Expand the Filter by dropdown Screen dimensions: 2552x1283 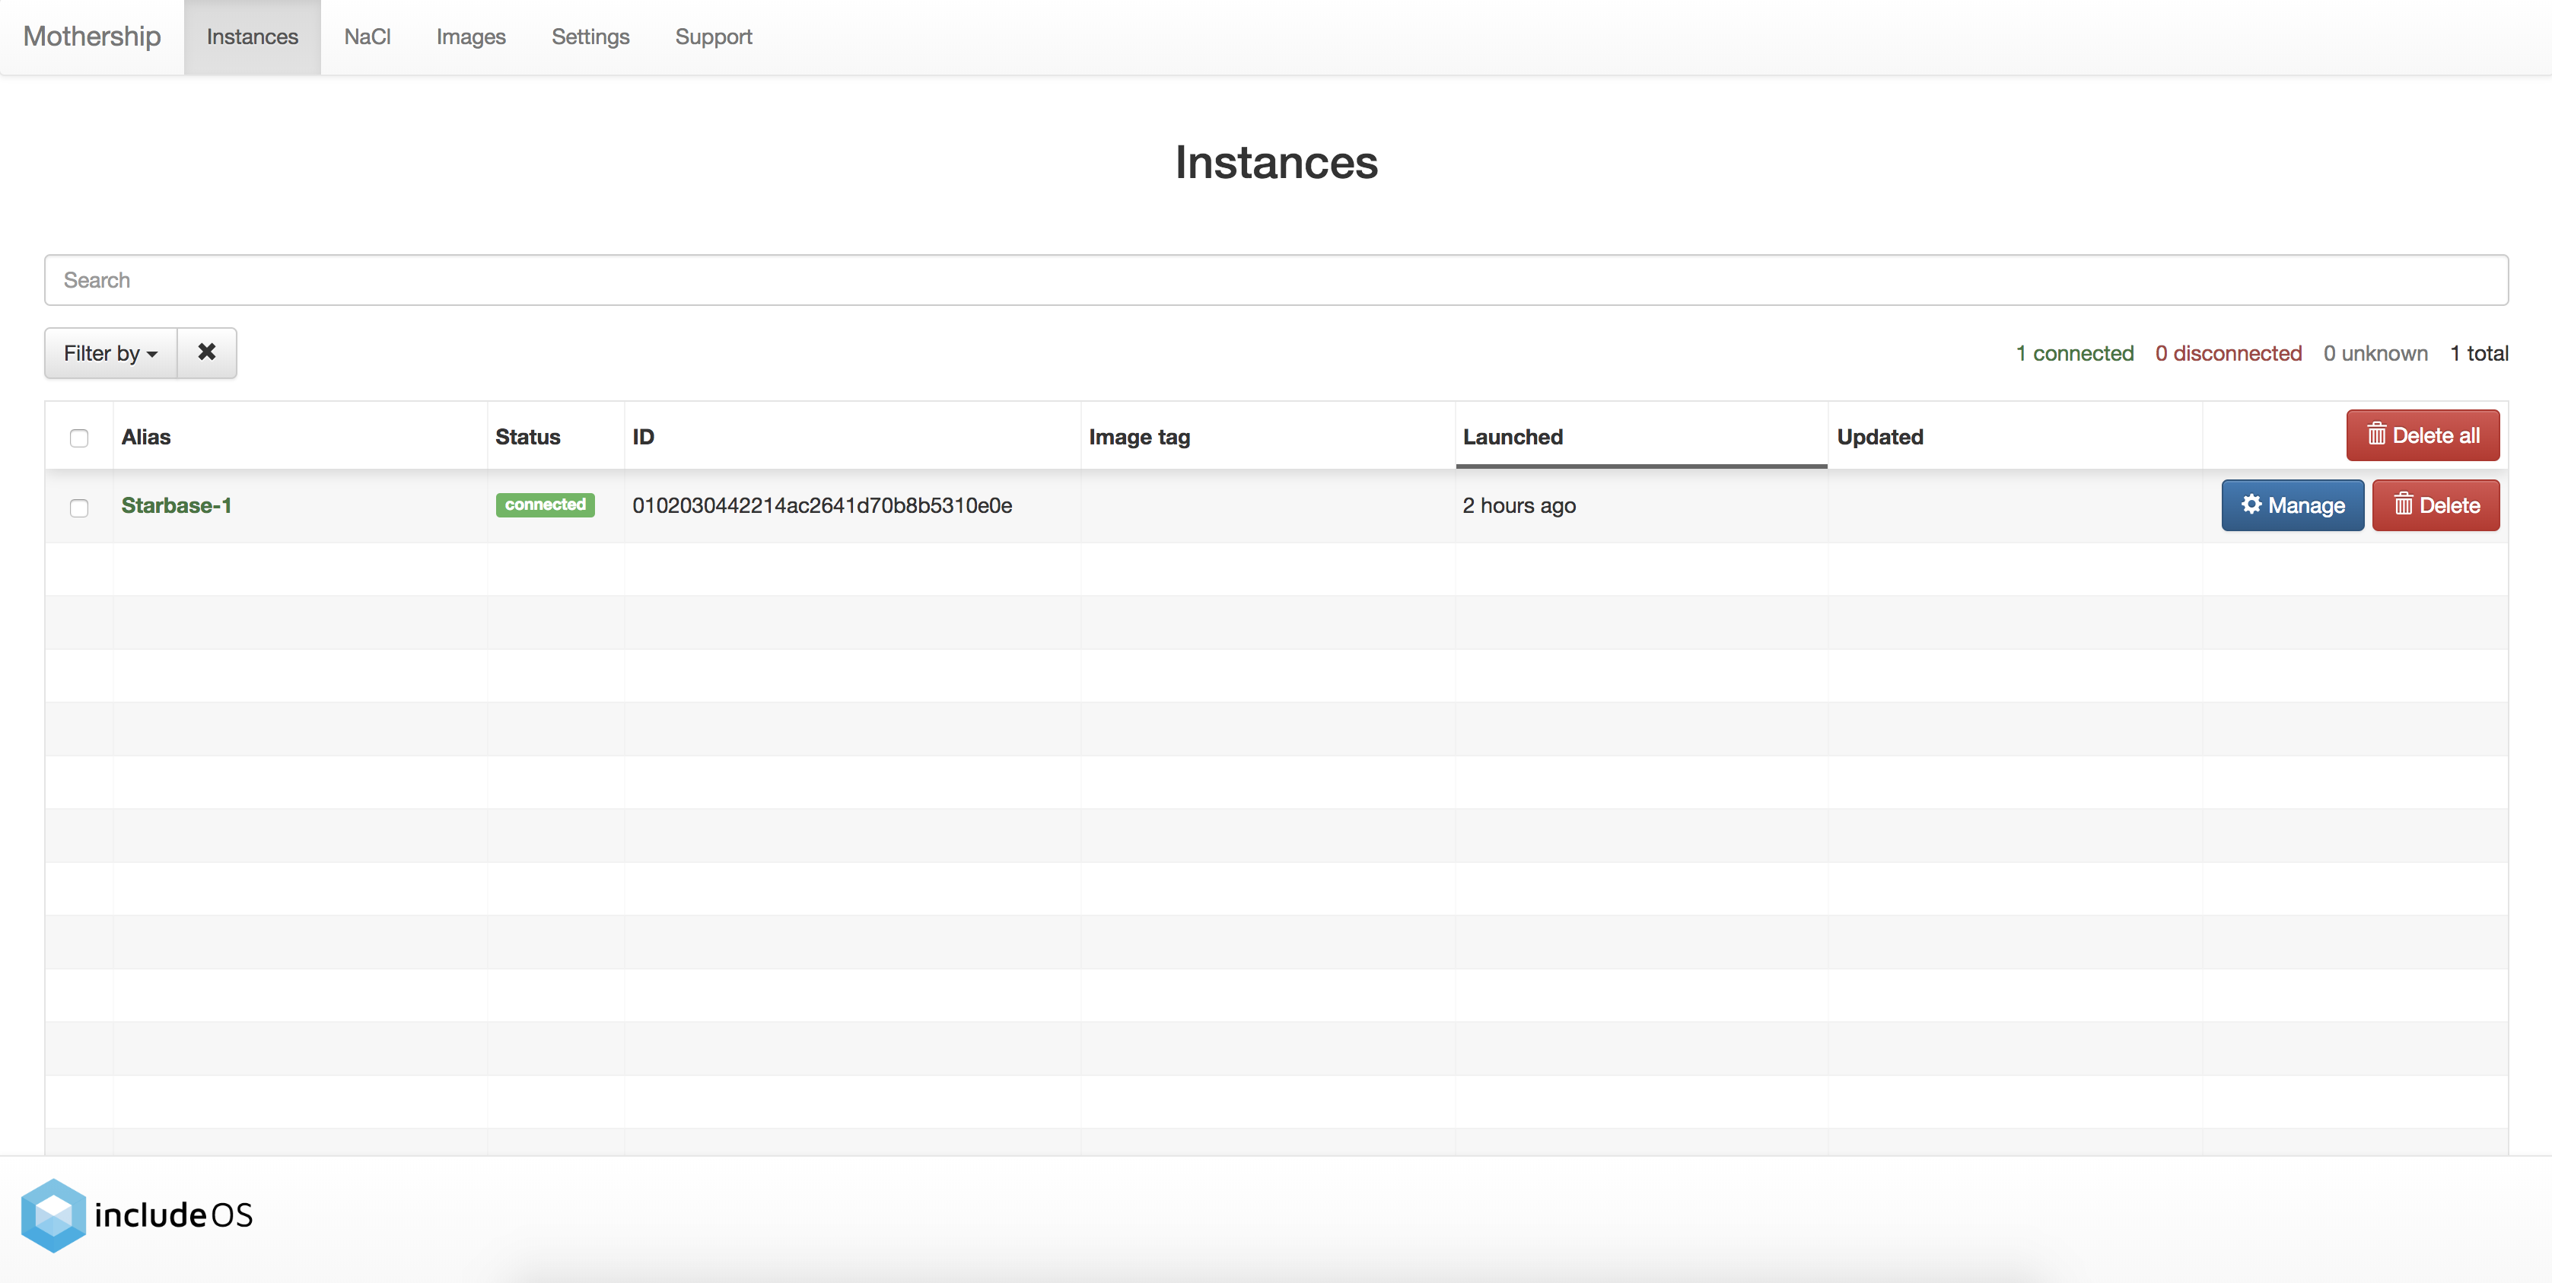pos(111,354)
